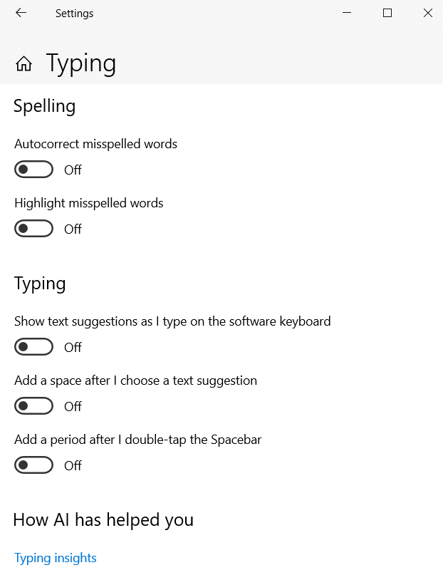Click the "Add a space after" setting label
Screen dimensions: 443x575
(x=135, y=380)
